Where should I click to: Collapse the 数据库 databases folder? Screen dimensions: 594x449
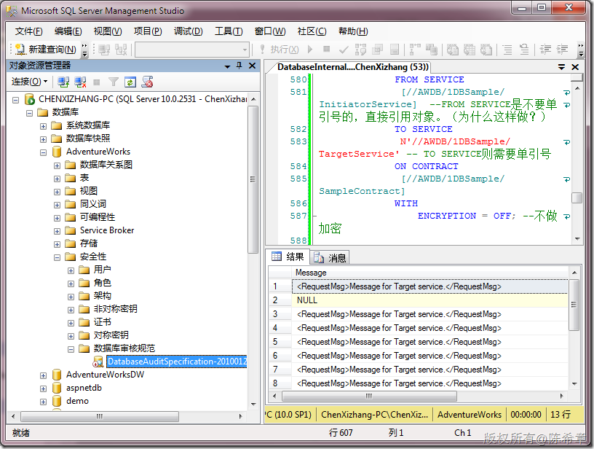click(x=29, y=113)
